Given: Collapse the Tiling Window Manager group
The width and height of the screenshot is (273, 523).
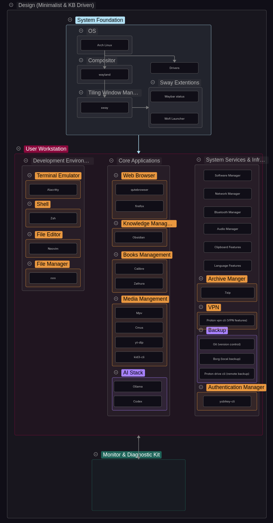Looking at the screenshot, I should [x=81, y=92].
